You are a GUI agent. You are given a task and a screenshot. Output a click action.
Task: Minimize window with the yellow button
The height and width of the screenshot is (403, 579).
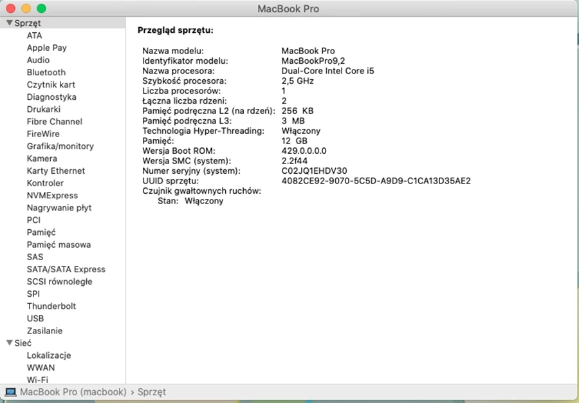click(26, 8)
